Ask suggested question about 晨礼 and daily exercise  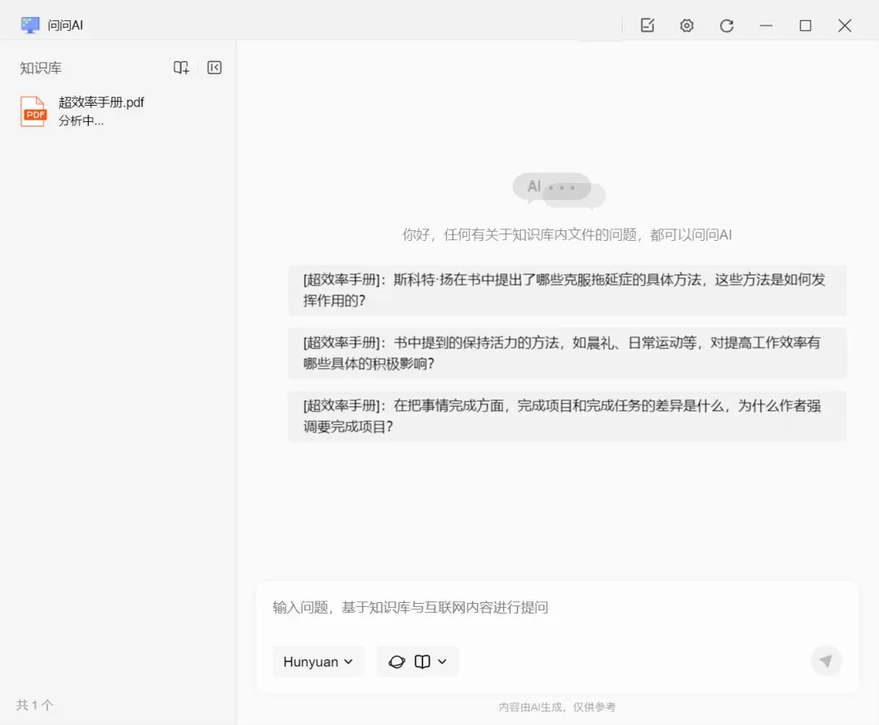click(566, 353)
